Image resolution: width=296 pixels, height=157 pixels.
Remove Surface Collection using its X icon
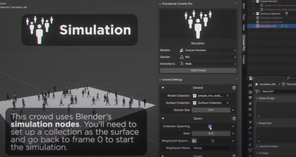click(227, 103)
